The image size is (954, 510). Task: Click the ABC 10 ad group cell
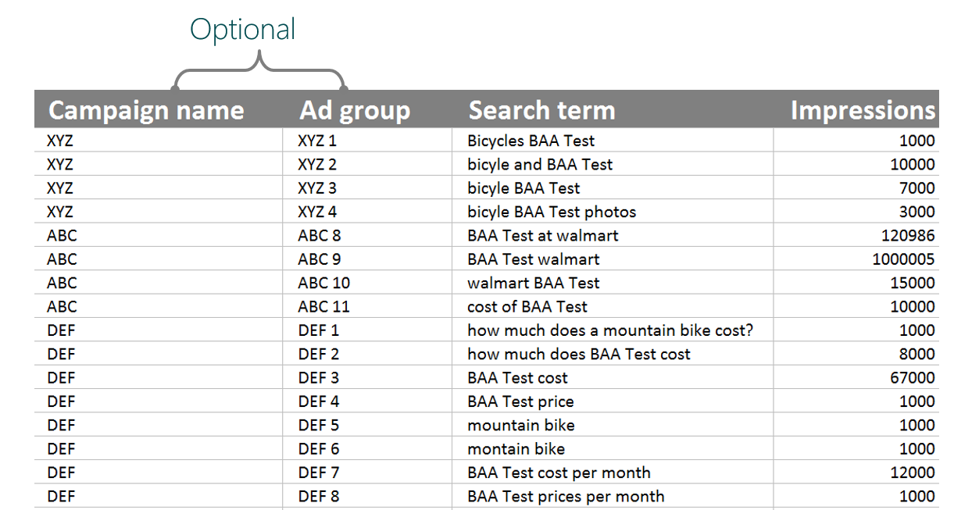coord(323,283)
